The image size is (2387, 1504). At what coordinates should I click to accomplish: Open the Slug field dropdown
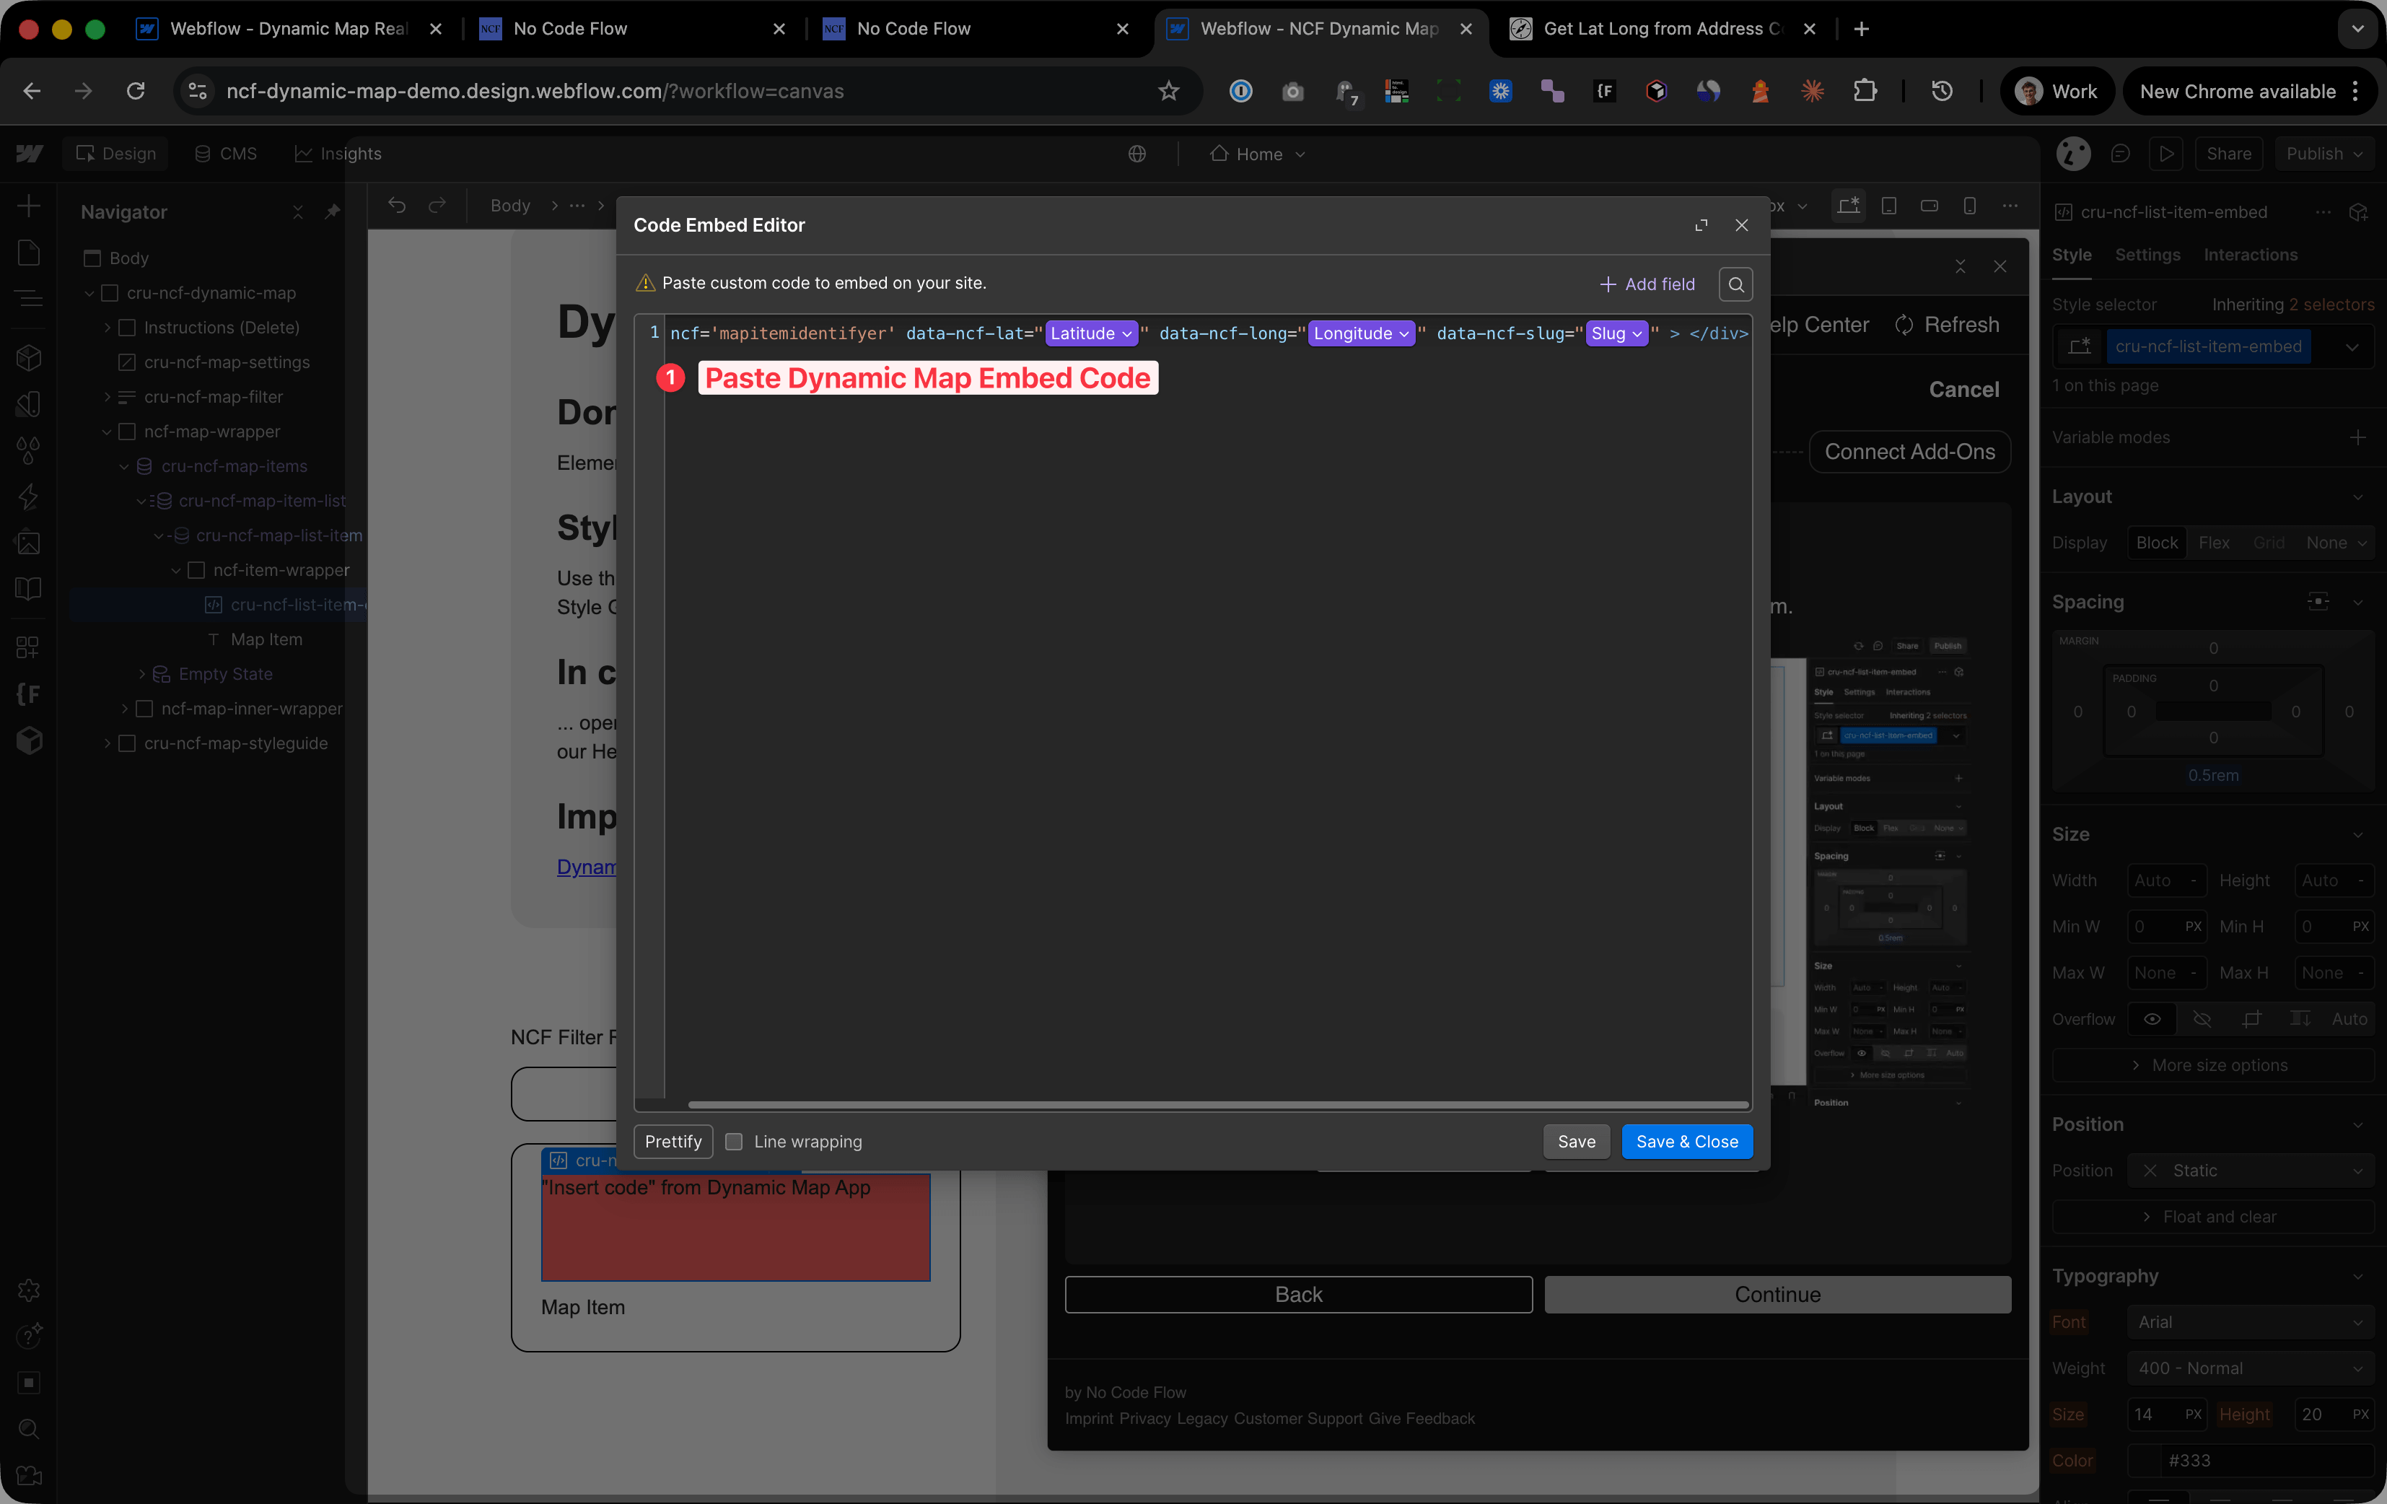coord(1617,334)
